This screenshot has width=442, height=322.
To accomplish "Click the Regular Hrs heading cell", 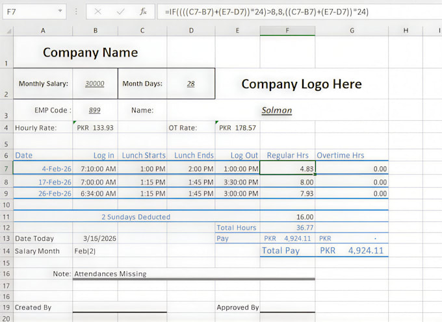I will (x=287, y=155).
